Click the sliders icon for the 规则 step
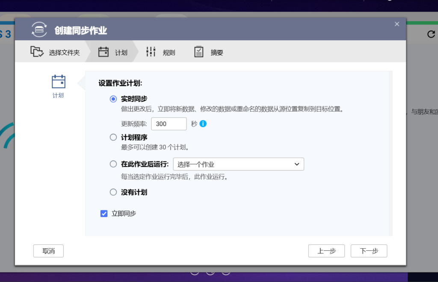The width and height of the screenshot is (438, 282). click(x=151, y=52)
